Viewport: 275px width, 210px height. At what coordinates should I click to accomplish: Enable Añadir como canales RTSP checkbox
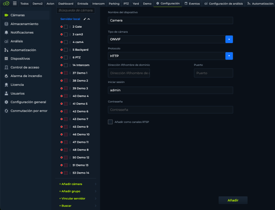tap(110, 122)
